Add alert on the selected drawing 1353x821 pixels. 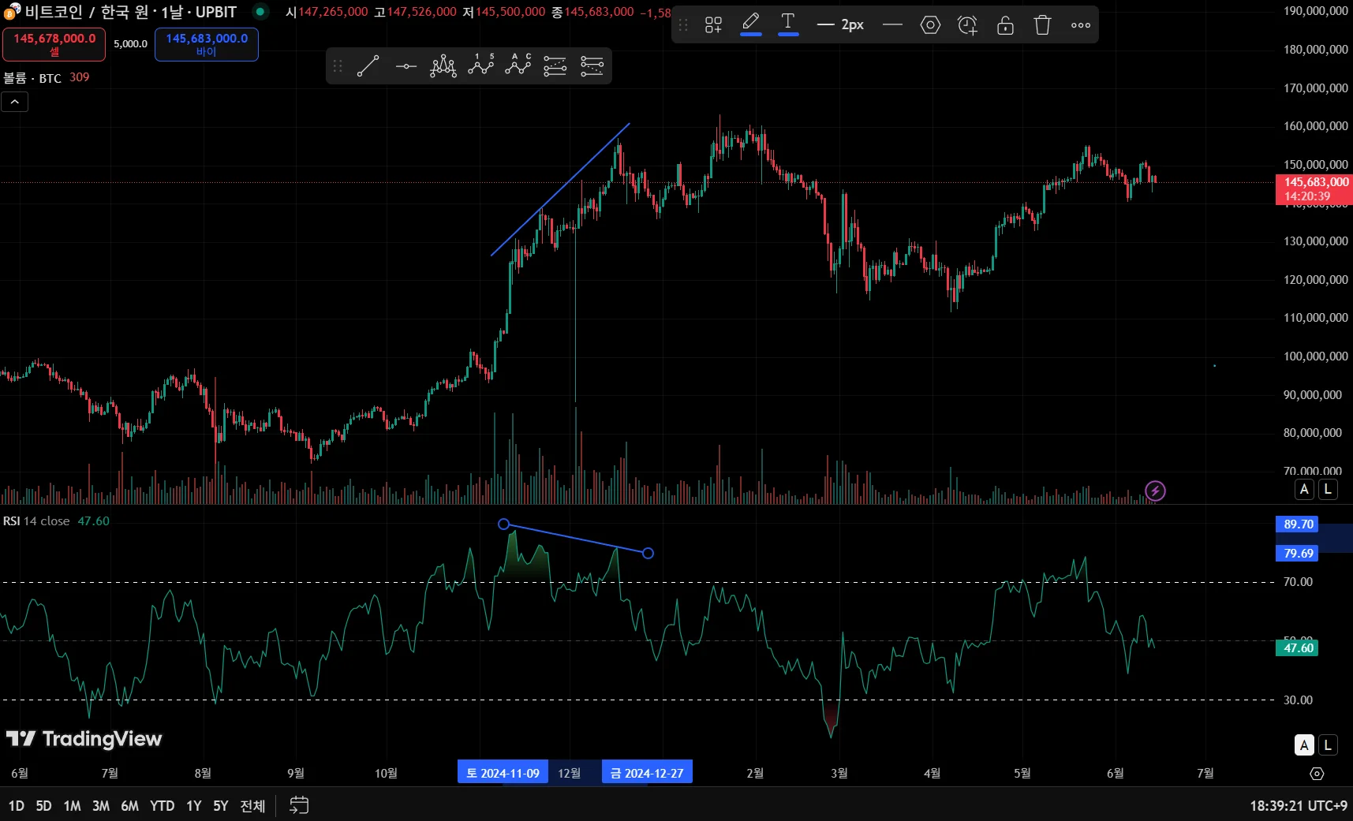tap(967, 25)
